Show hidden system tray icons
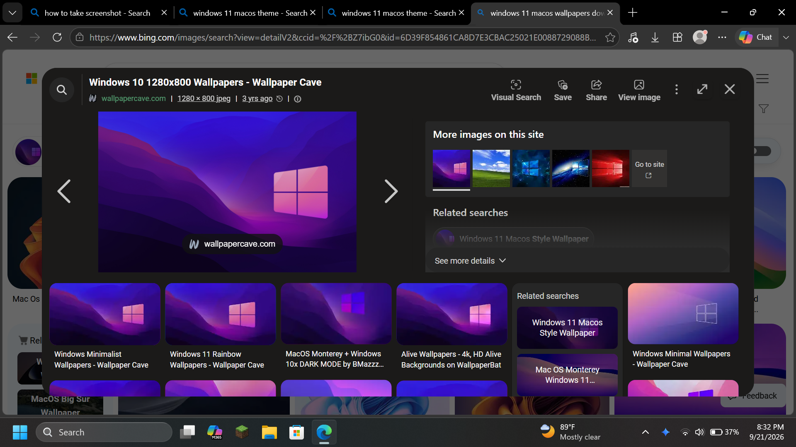This screenshot has width=796, height=447. click(x=646, y=432)
